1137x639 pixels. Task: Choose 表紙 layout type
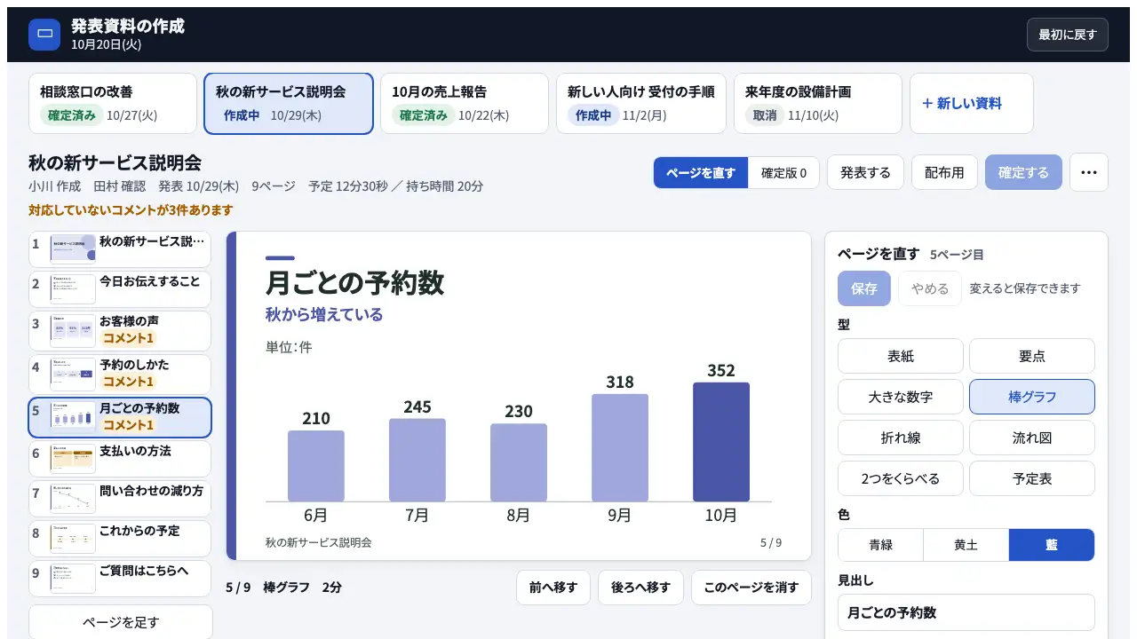(901, 356)
